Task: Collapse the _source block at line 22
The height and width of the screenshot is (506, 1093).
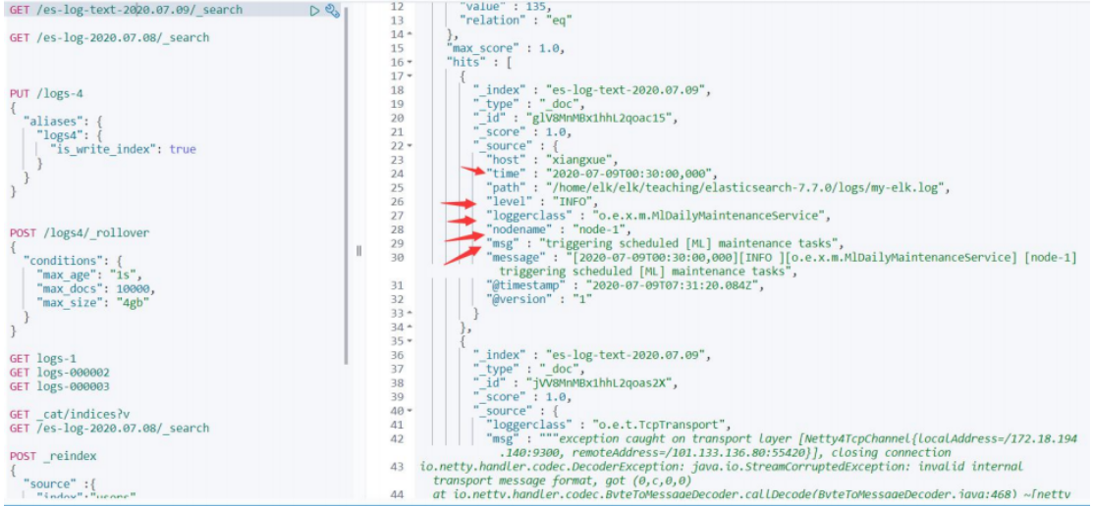Action: tap(410, 145)
